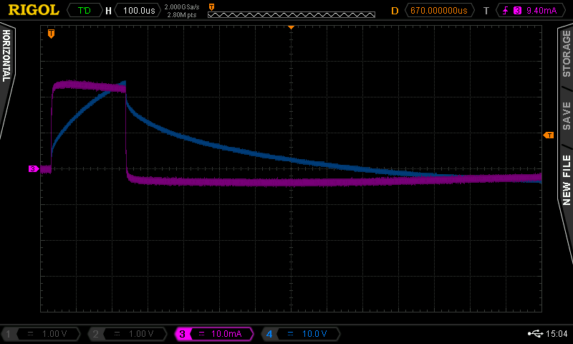Click the RIGOL logo
Screen dimensions: 573x344
point(34,10)
